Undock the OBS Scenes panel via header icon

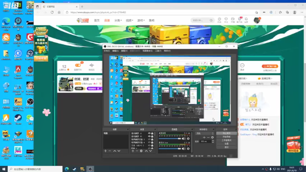pyautogui.click(x=128, y=129)
